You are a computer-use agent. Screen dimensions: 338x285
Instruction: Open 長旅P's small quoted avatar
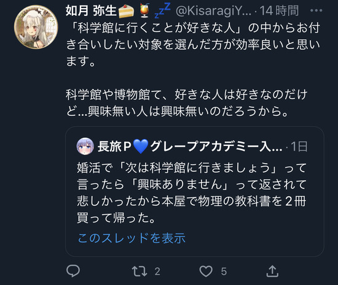pyautogui.click(x=85, y=146)
